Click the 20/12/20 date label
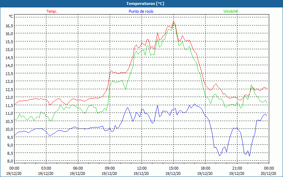Image resolution: width=283 pixels, height=177 pixels. (x=268, y=173)
